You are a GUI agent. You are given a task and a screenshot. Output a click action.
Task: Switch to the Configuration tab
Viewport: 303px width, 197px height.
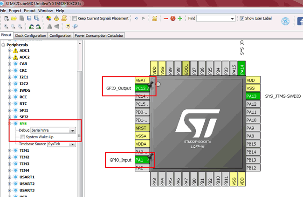[60, 35]
